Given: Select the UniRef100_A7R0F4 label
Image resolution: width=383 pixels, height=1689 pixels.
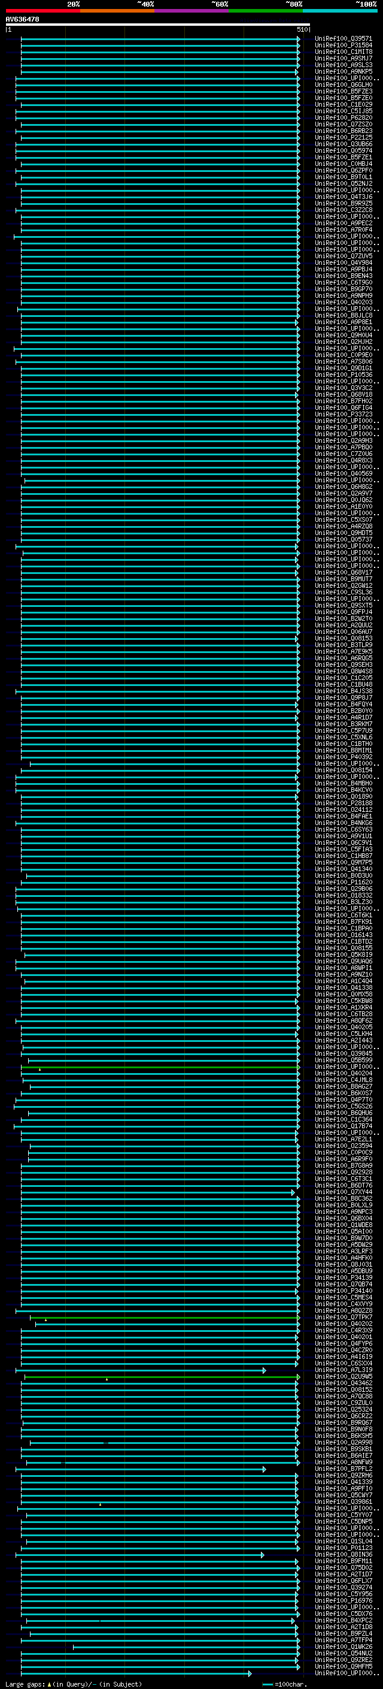Looking at the screenshot, I should [x=343, y=229].
